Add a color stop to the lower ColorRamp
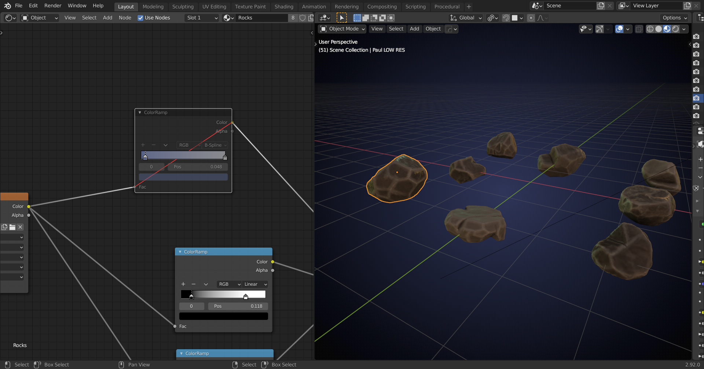Image resolution: width=704 pixels, height=369 pixels. coord(183,284)
